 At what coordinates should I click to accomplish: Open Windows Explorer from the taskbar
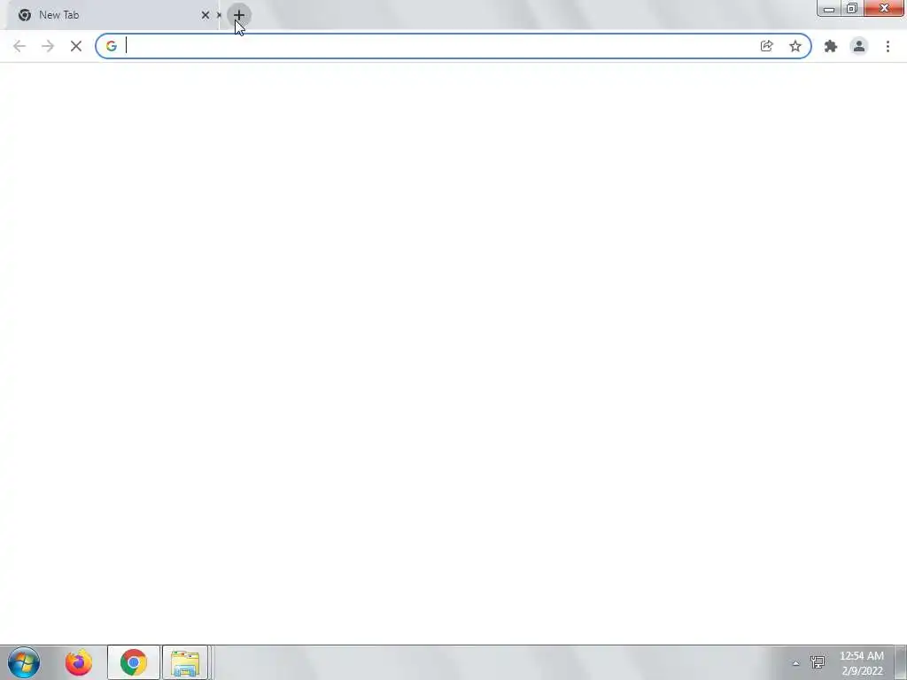(185, 662)
